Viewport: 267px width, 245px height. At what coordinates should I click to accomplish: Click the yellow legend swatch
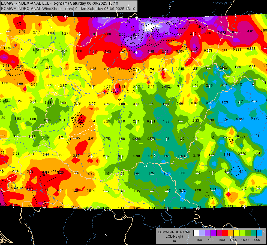pos(236,233)
